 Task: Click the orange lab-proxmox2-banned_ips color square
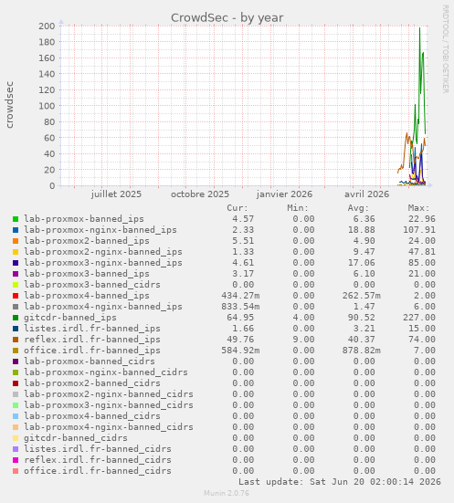click(x=16, y=241)
